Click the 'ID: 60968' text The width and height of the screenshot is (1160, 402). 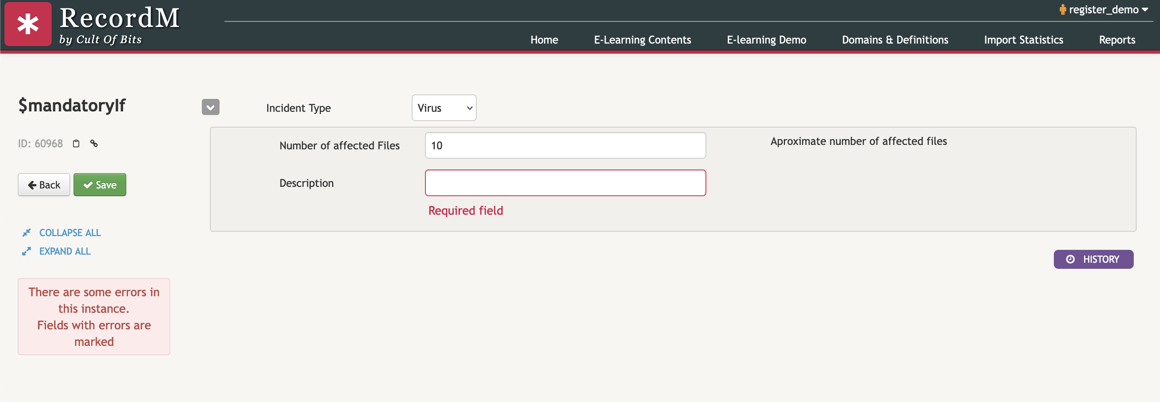[40, 144]
